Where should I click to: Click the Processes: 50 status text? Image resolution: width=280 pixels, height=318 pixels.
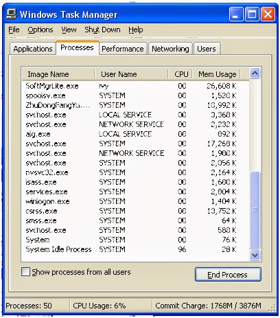[x=29, y=306]
